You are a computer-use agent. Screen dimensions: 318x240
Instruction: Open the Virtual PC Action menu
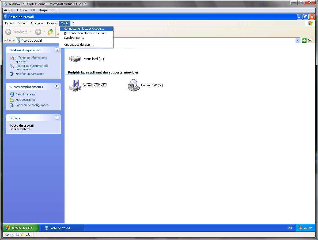(x=9, y=10)
